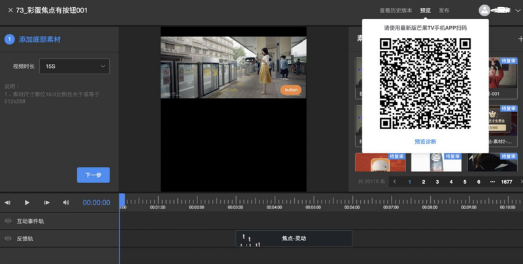The width and height of the screenshot is (523, 264).
Task: Click the 预览 preview menu item
Action: click(426, 10)
